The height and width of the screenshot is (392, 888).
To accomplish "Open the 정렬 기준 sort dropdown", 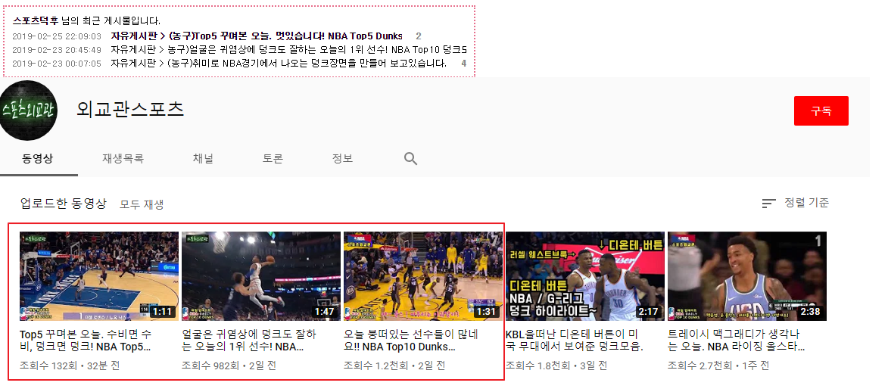I will [795, 203].
